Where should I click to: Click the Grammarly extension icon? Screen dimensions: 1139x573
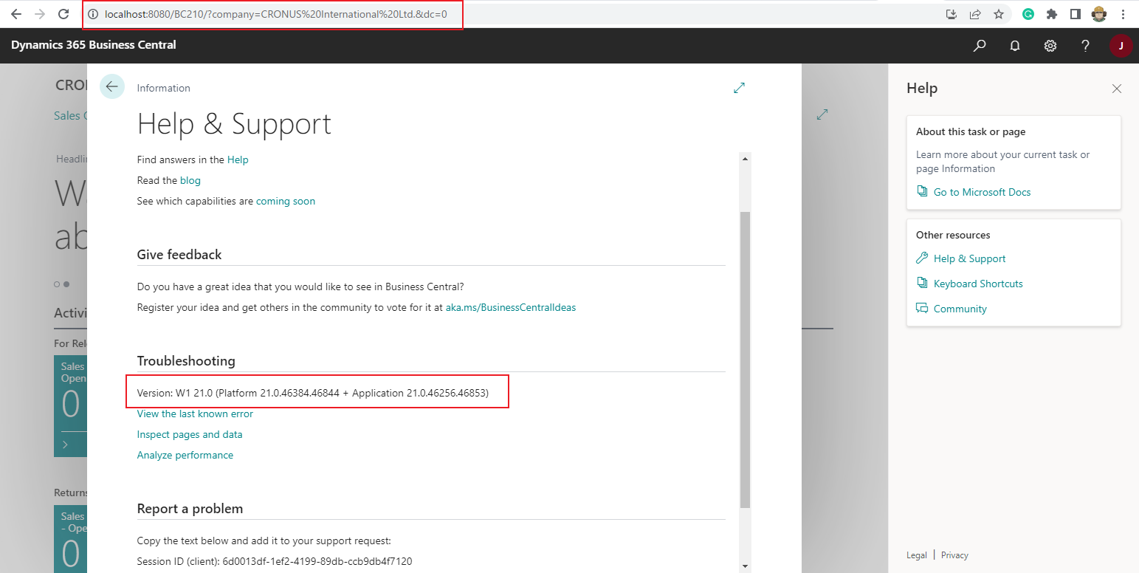click(1028, 13)
